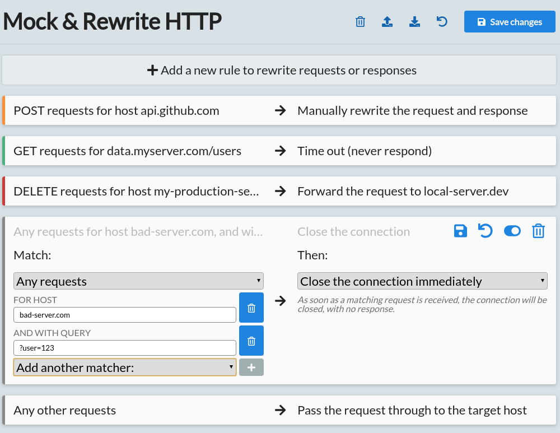Revert the bad-server.com rule via its undo icon
Image resolution: width=560 pixels, height=433 pixels.
[486, 231]
